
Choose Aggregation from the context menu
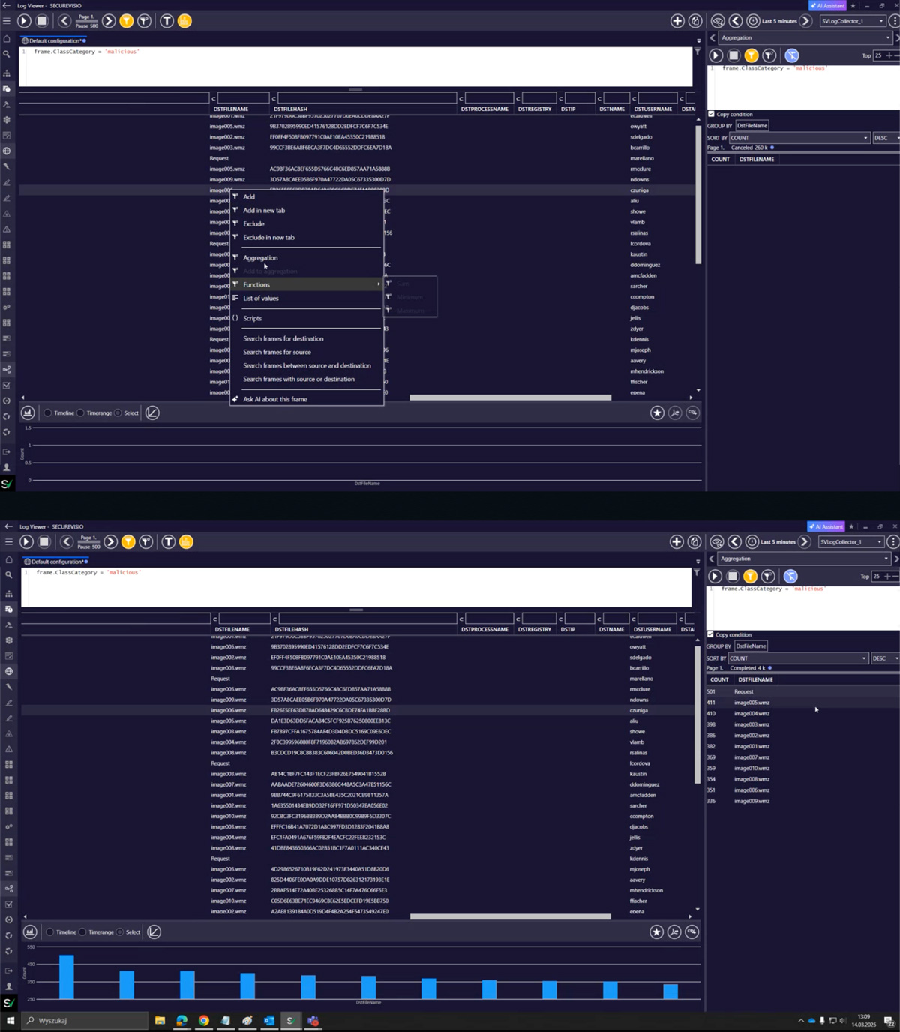point(260,257)
